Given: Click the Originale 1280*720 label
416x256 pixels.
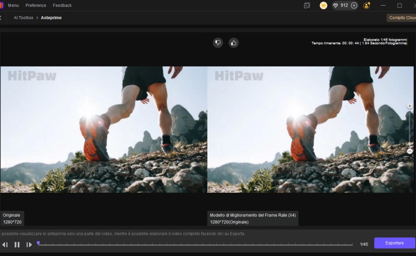Looking at the screenshot, I should [x=12, y=219].
